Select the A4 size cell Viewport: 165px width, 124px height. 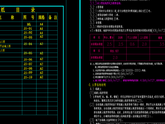[41, 24]
